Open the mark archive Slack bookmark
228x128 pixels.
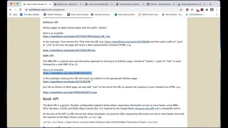click(x=78, y=15)
